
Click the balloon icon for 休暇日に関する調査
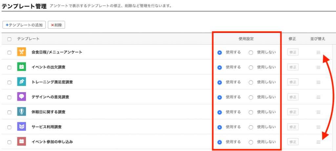[21, 112]
